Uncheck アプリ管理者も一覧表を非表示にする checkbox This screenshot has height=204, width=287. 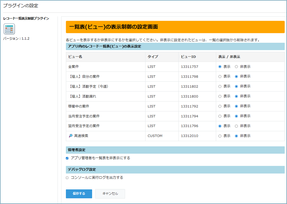tap(67, 158)
